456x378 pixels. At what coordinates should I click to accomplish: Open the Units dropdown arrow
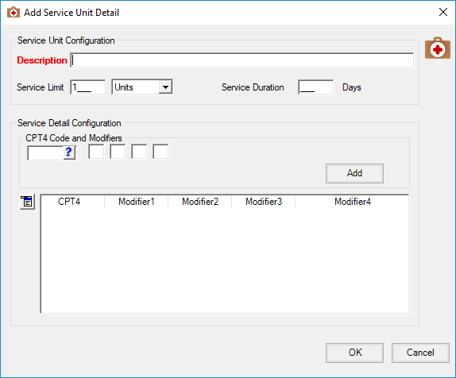tap(165, 87)
